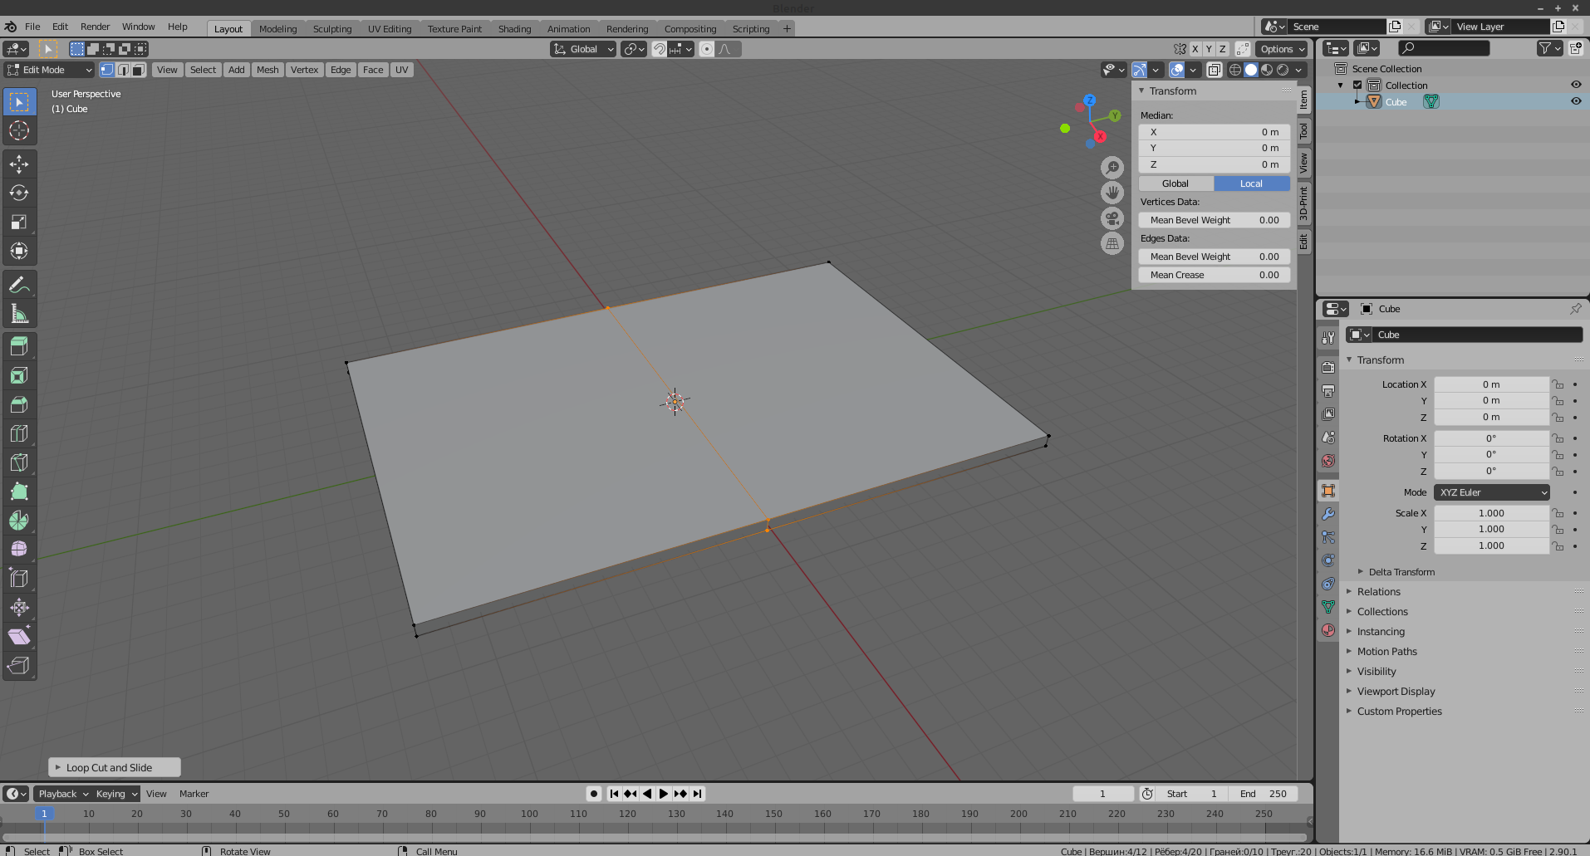Select the Rotate tool
The height and width of the screenshot is (856, 1590).
pos(19,193)
